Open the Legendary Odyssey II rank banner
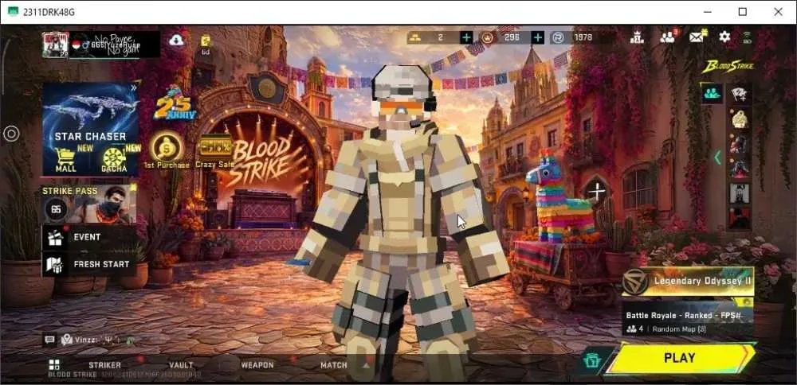Viewport: 797px width, 385px height. click(688, 282)
